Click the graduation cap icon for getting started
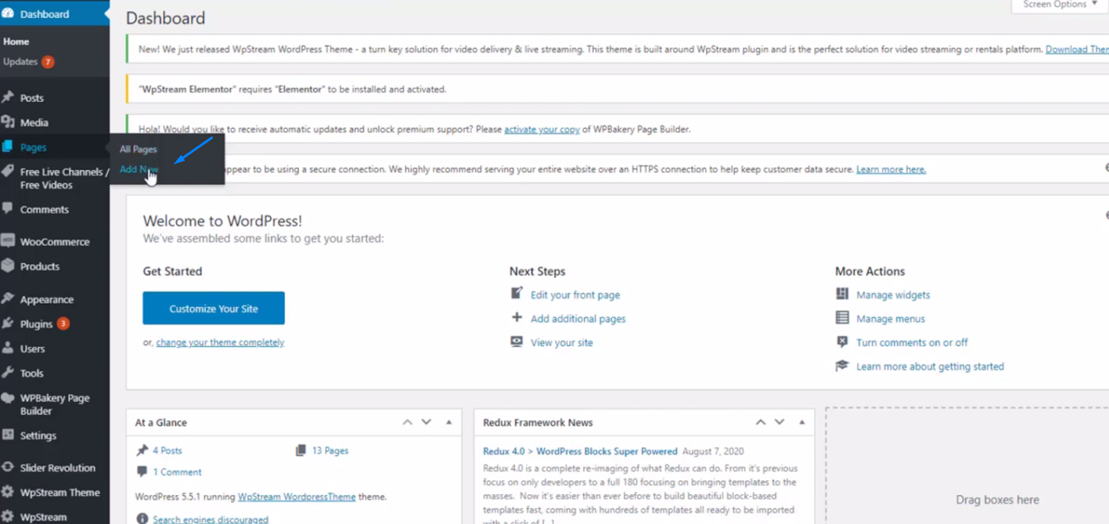This screenshot has width=1109, height=524. (842, 365)
